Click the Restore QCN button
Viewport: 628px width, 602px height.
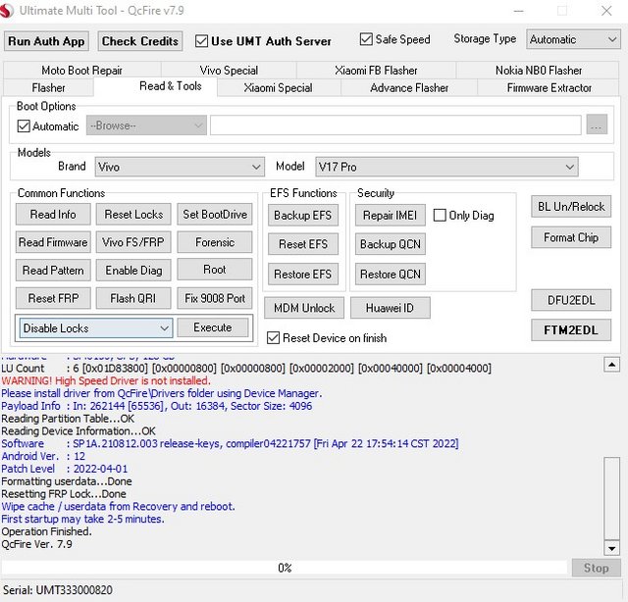click(391, 275)
